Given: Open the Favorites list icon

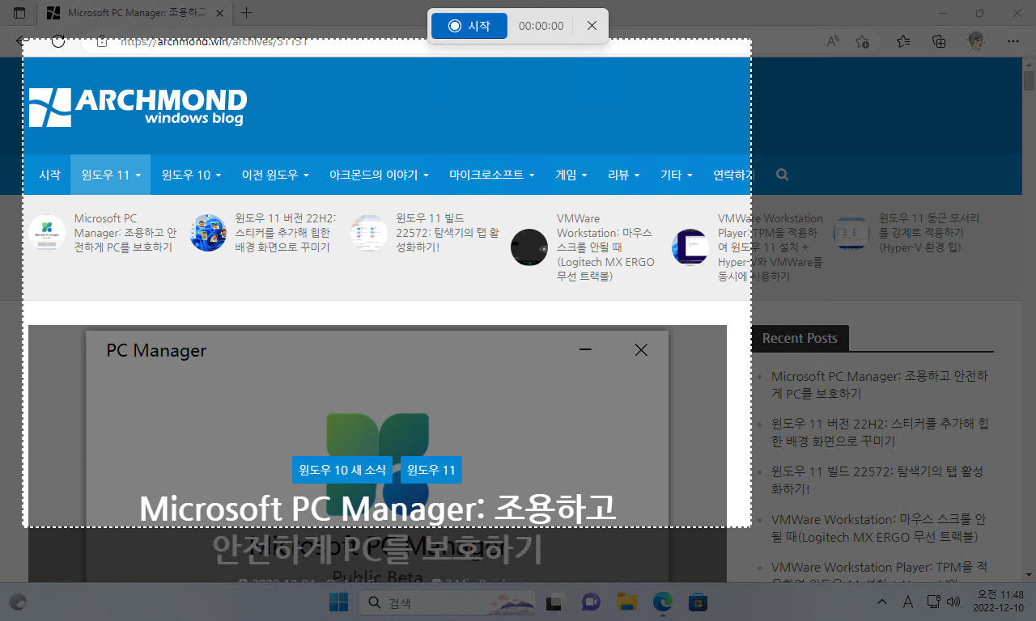Looking at the screenshot, I should [903, 41].
